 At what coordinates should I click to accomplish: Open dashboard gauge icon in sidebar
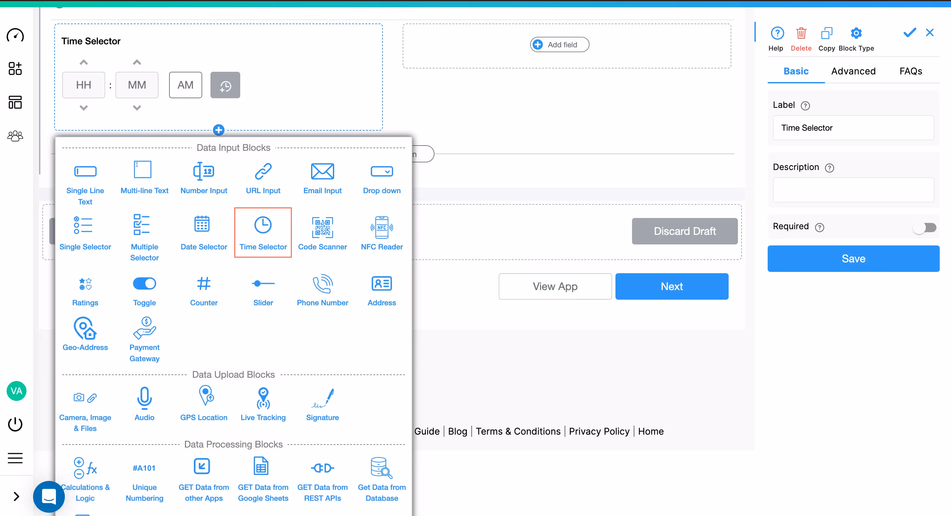pyautogui.click(x=16, y=35)
